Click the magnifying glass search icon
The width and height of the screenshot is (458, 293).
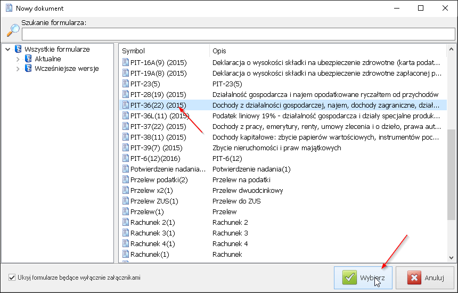click(x=13, y=30)
